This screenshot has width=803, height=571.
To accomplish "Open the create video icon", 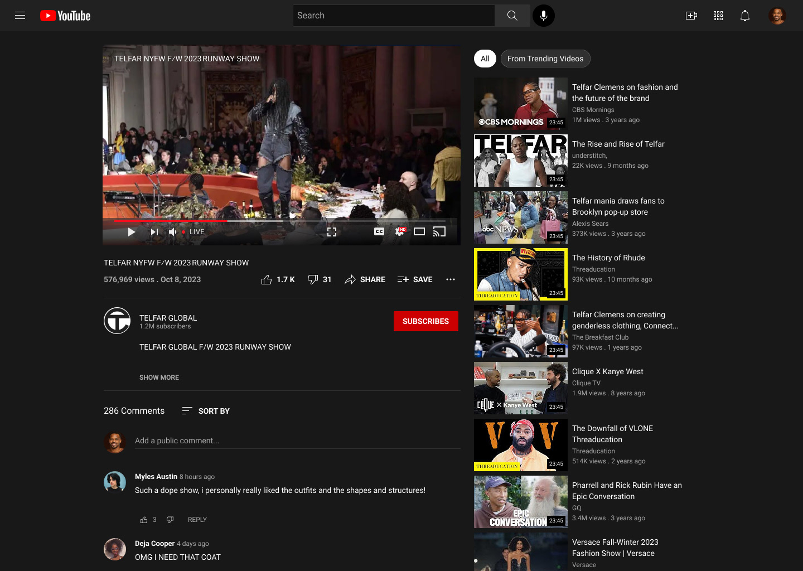I will 691,16.
